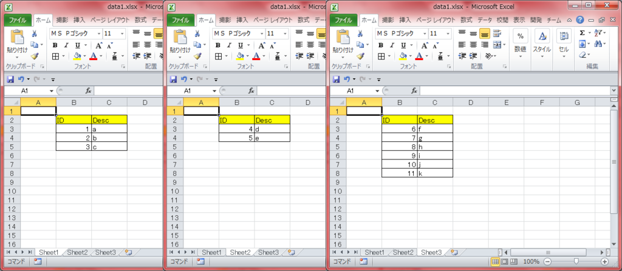This screenshot has width=622, height=271.
Task: Click phonetic guide icon in right window
Action: (x=440, y=56)
